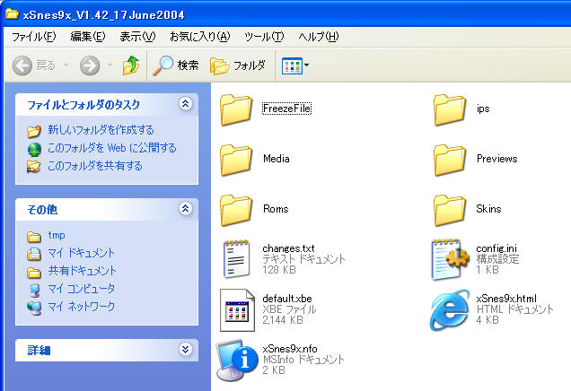Image resolution: width=571 pixels, height=391 pixels.
Task: Open the お気に入り(A) menu
Action: tap(200, 37)
